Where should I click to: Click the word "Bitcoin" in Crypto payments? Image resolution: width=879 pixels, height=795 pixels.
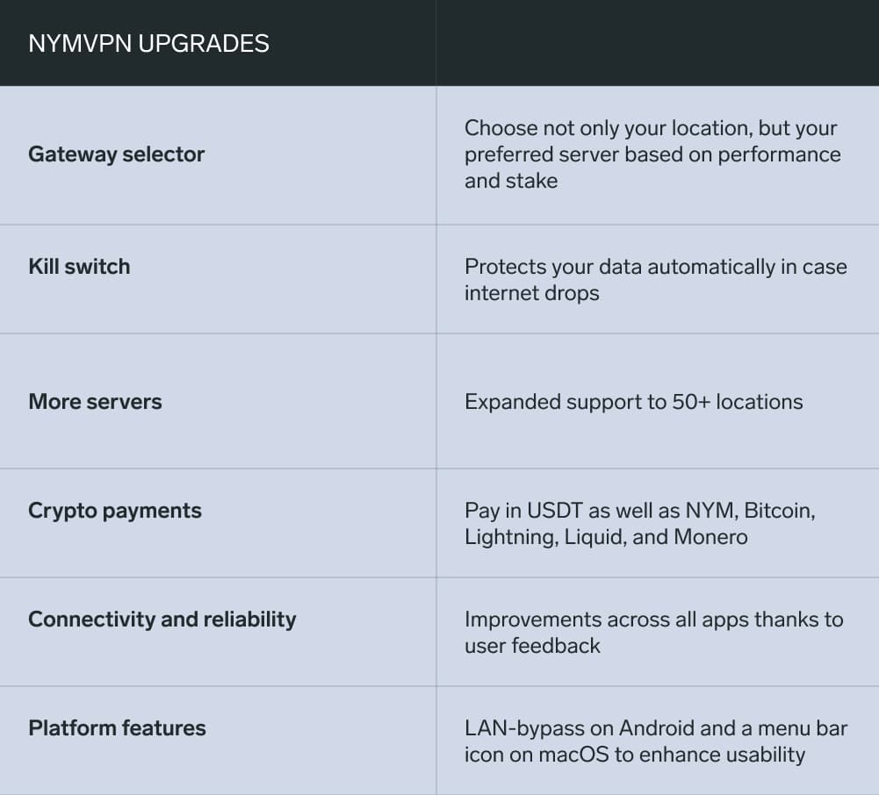[780, 511]
